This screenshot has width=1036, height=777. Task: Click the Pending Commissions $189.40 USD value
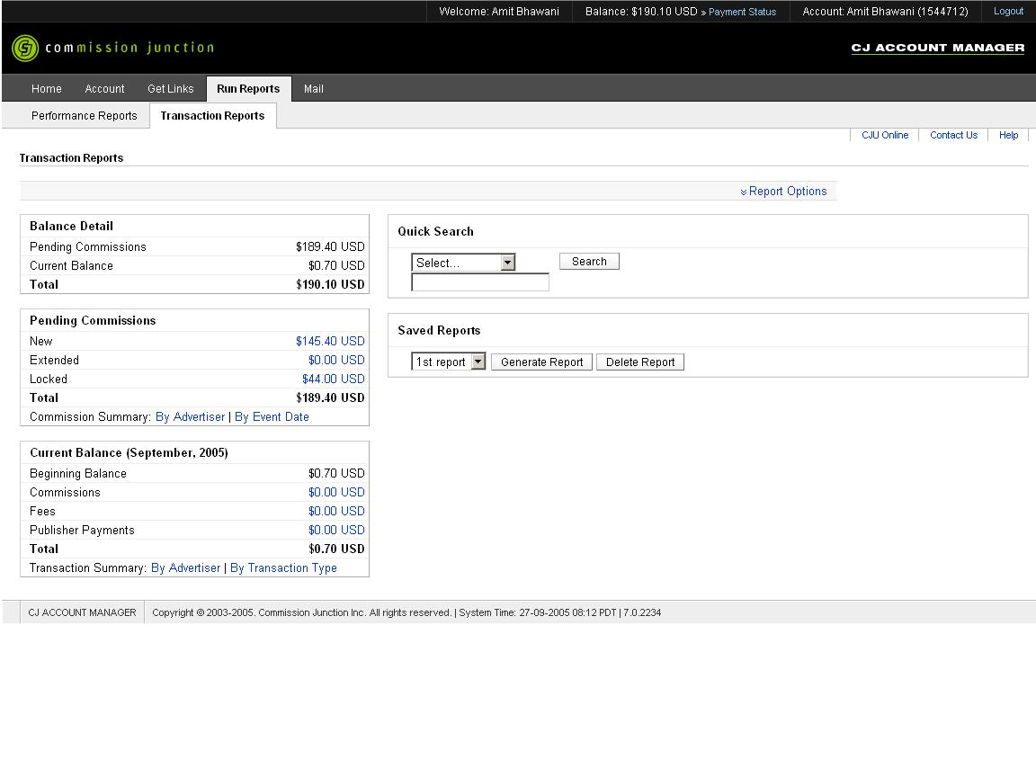330,246
